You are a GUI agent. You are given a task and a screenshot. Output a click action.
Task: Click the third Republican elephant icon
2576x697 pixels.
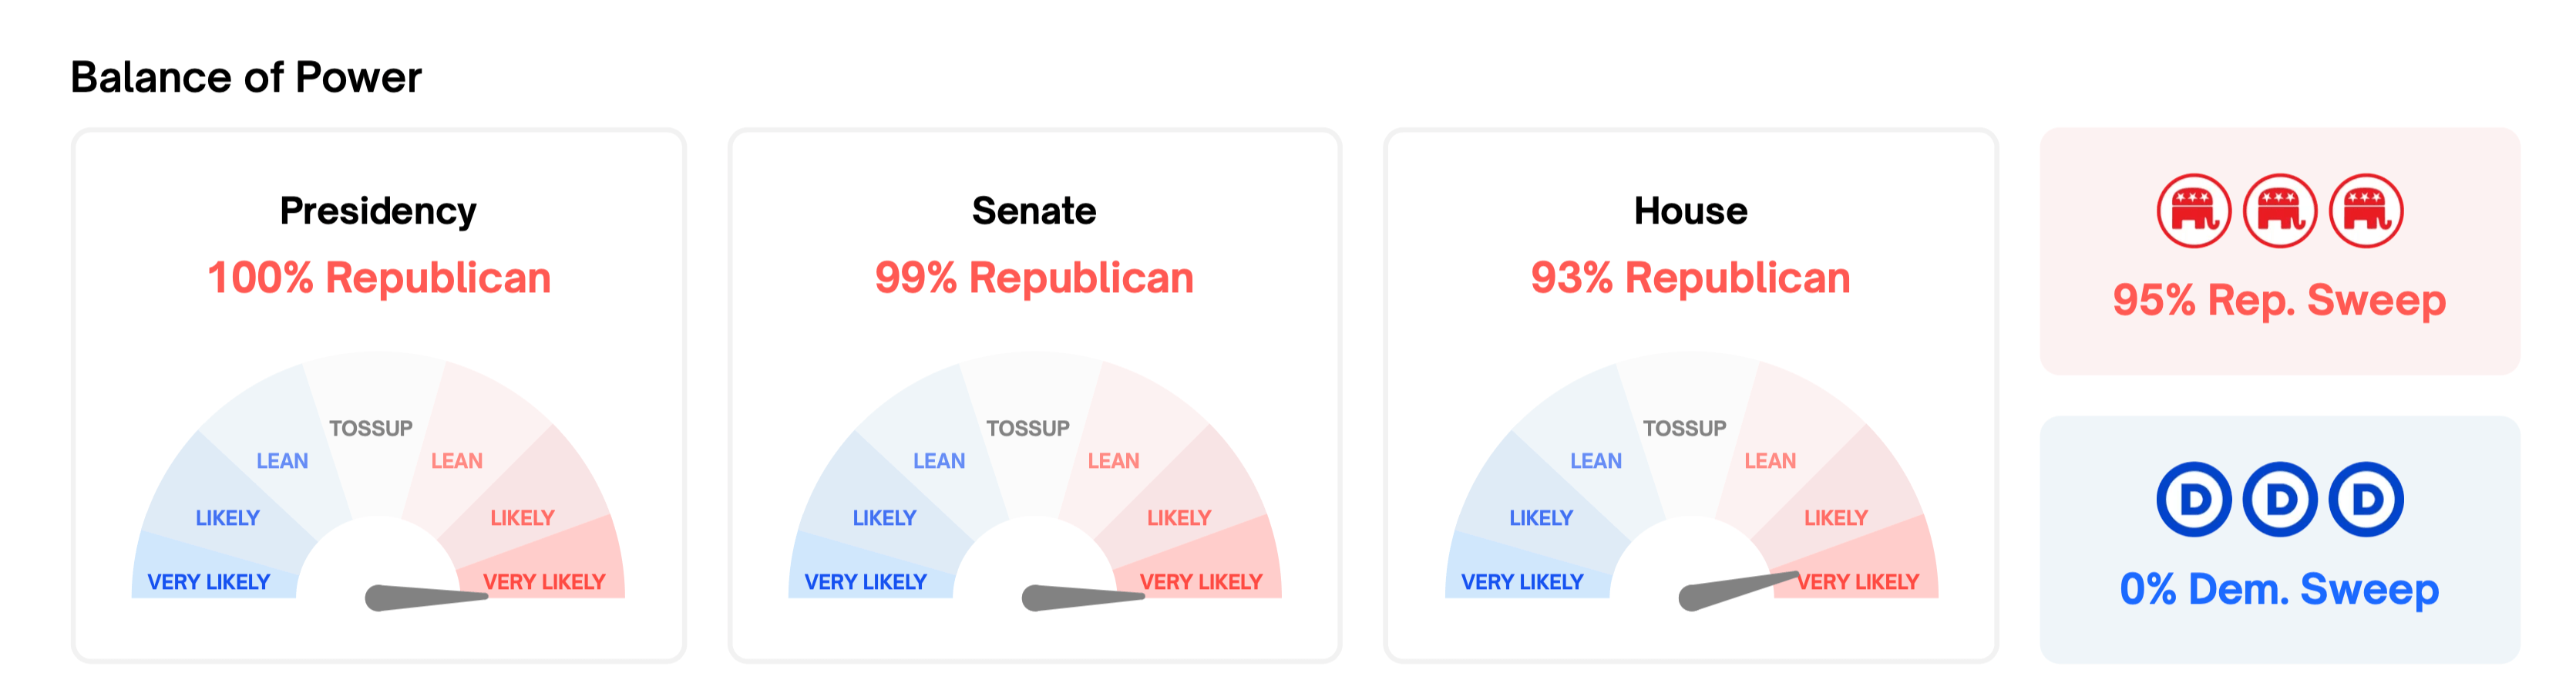click(2366, 211)
